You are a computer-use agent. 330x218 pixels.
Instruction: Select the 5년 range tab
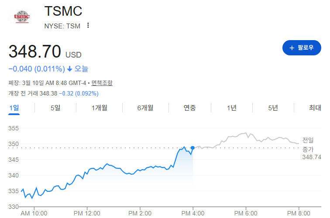coord(273,108)
